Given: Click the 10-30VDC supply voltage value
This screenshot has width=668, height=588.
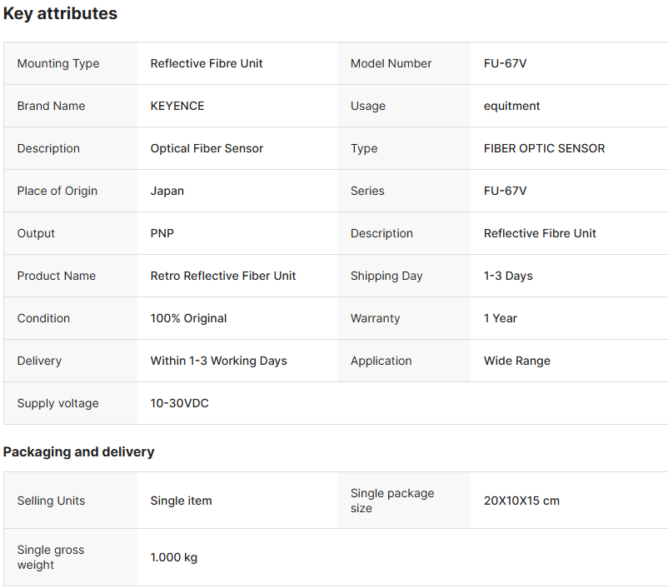Looking at the screenshot, I should click(x=179, y=403).
